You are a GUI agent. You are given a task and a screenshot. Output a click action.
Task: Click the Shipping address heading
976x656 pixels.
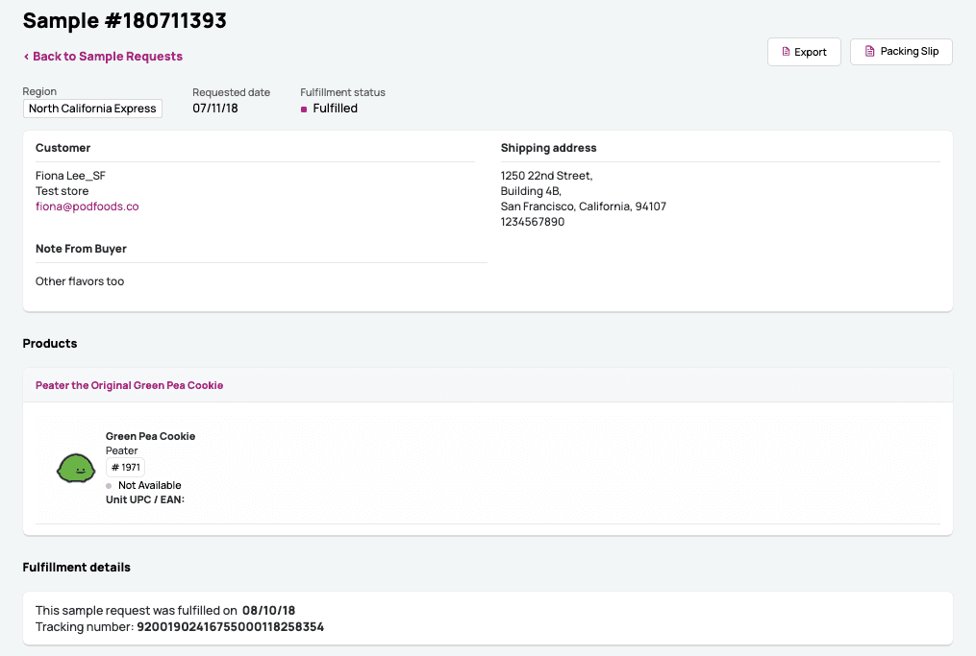548,148
